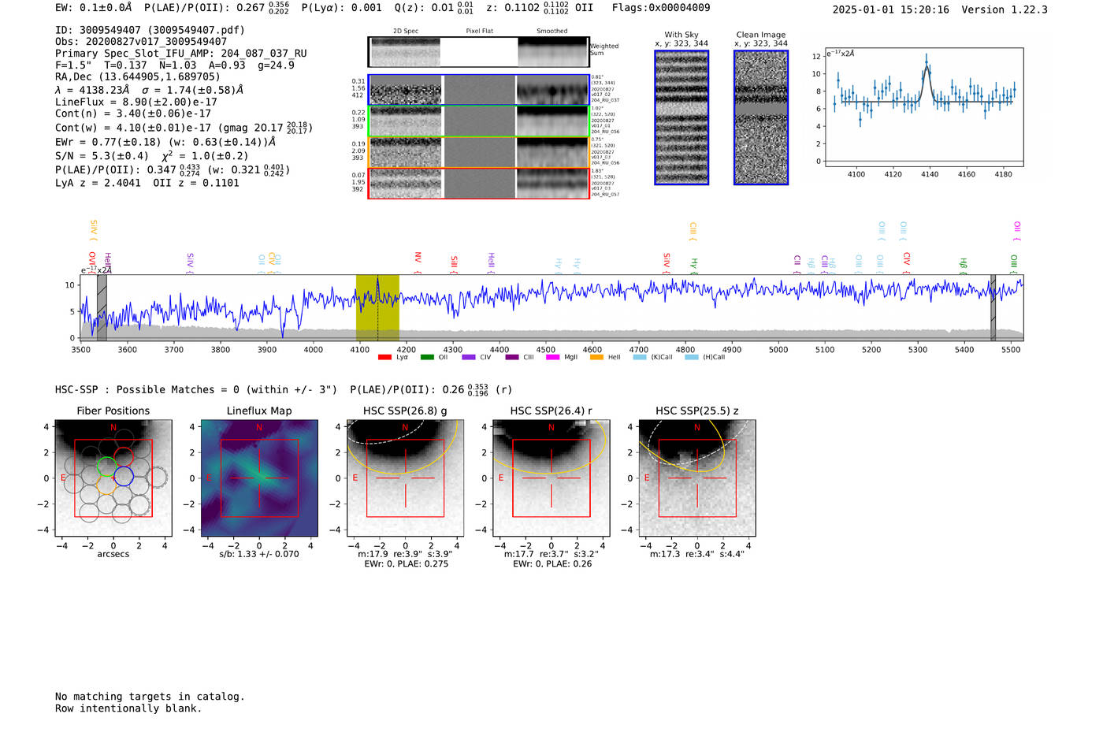The height and width of the screenshot is (751, 1103).
Task: Click the Weighted Sum 2D spectrum strip
Action: point(478,52)
